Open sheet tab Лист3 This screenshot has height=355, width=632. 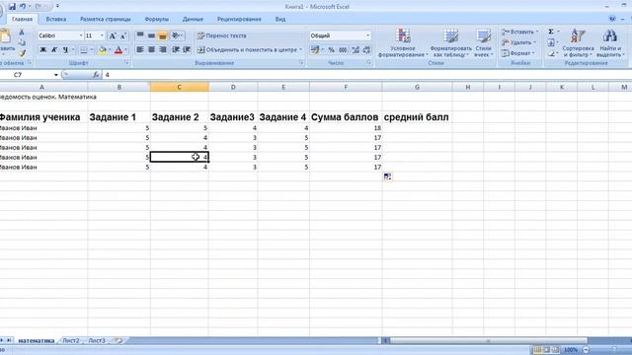(97, 340)
